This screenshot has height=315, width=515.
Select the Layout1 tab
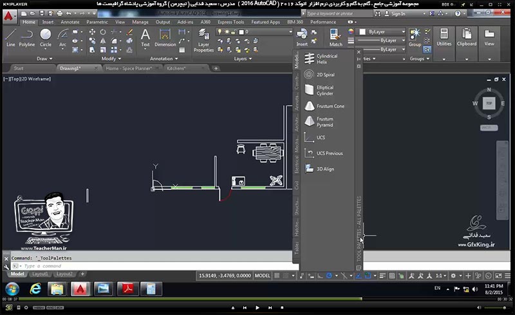(x=40, y=274)
